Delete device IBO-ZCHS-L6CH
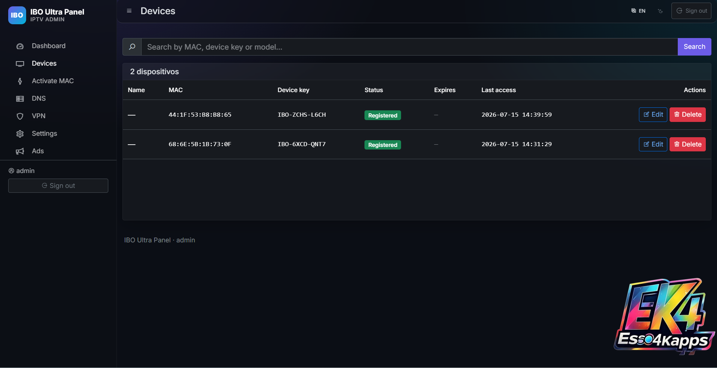This screenshot has width=717, height=368. (687, 115)
